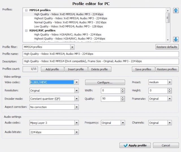Decrease Height with the down spinner

point(169,92)
